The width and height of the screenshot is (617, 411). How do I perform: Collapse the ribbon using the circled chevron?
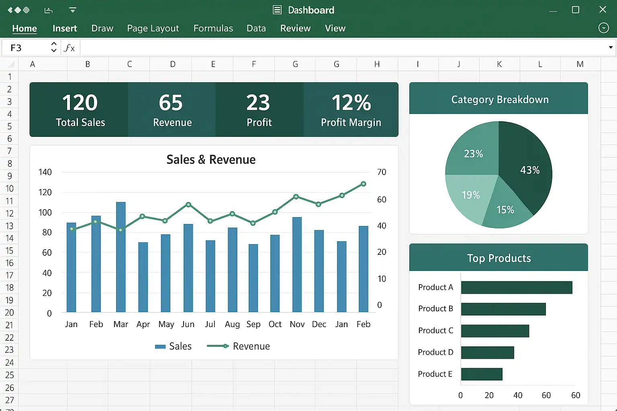(x=603, y=28)
